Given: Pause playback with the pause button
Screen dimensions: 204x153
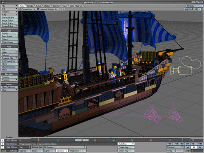Looking at the screenshot, I should coord(194,147).
